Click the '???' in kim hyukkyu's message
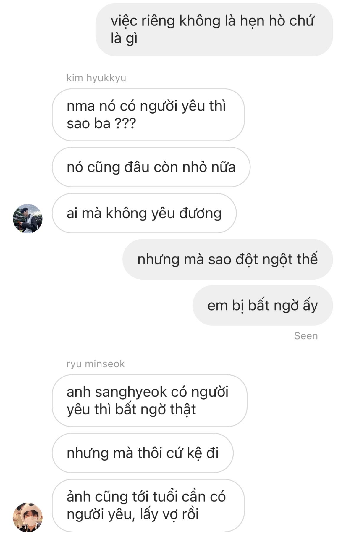The width and height of the screenshot is (346, 541). click(125, 124)
